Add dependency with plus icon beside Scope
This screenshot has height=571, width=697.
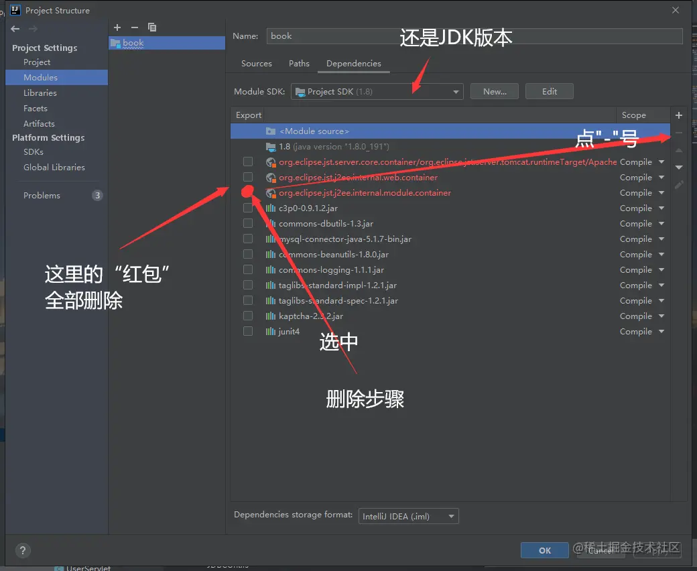tap(679, 115)
